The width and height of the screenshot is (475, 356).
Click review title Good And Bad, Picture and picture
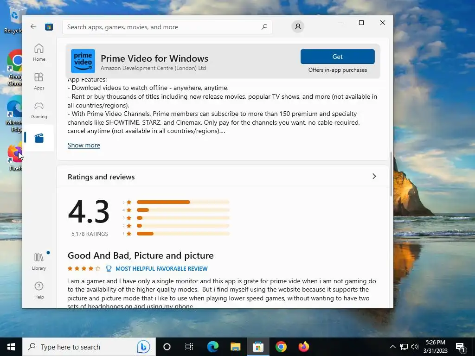coord(141,255)
